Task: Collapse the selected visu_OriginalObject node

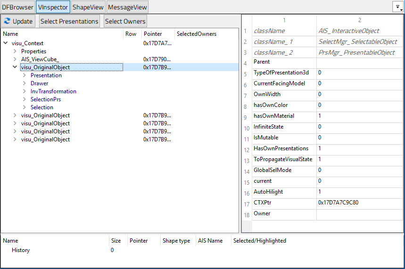Action: point(15,67)
